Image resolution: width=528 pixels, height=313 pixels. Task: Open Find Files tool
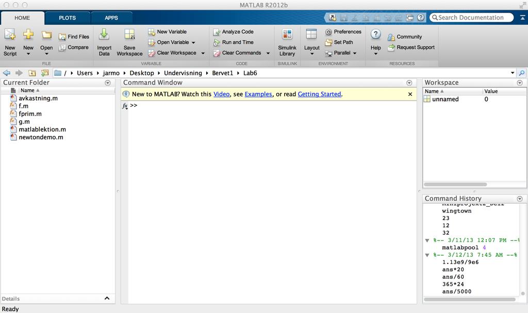tap(74, 37)
